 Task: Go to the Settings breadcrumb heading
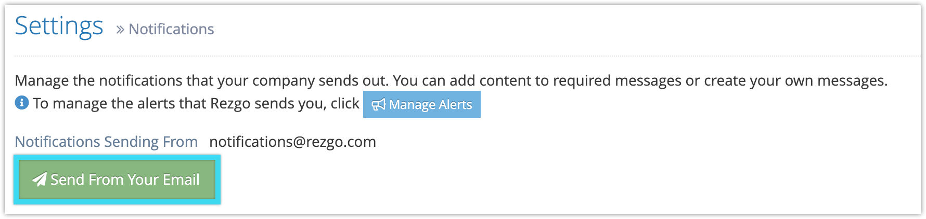[59, 26]
